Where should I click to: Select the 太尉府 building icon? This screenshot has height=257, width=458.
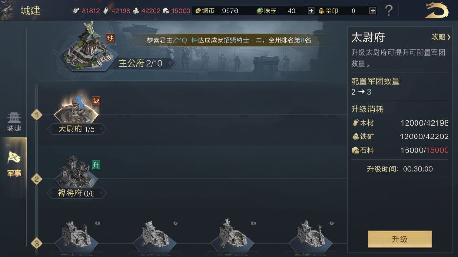click(76, 109)
